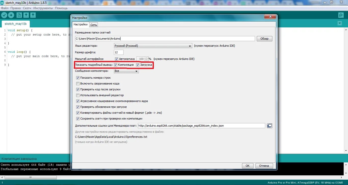
Task: Click 'void loop() {' code line
Action: point(19,52)
